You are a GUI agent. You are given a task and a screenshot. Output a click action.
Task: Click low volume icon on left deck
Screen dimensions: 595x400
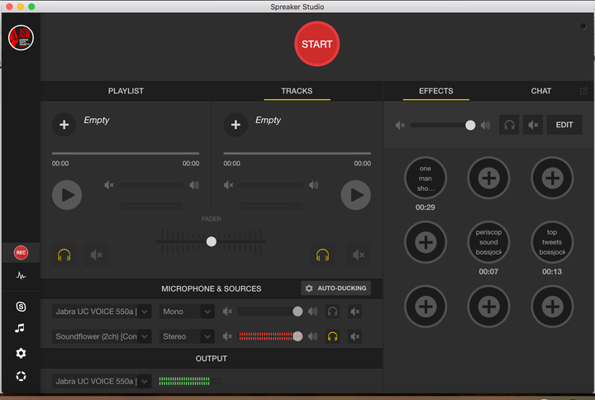109,185
